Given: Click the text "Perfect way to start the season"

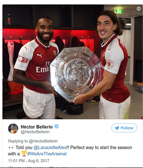Looking at the screenshot, I should pos(101,148).
